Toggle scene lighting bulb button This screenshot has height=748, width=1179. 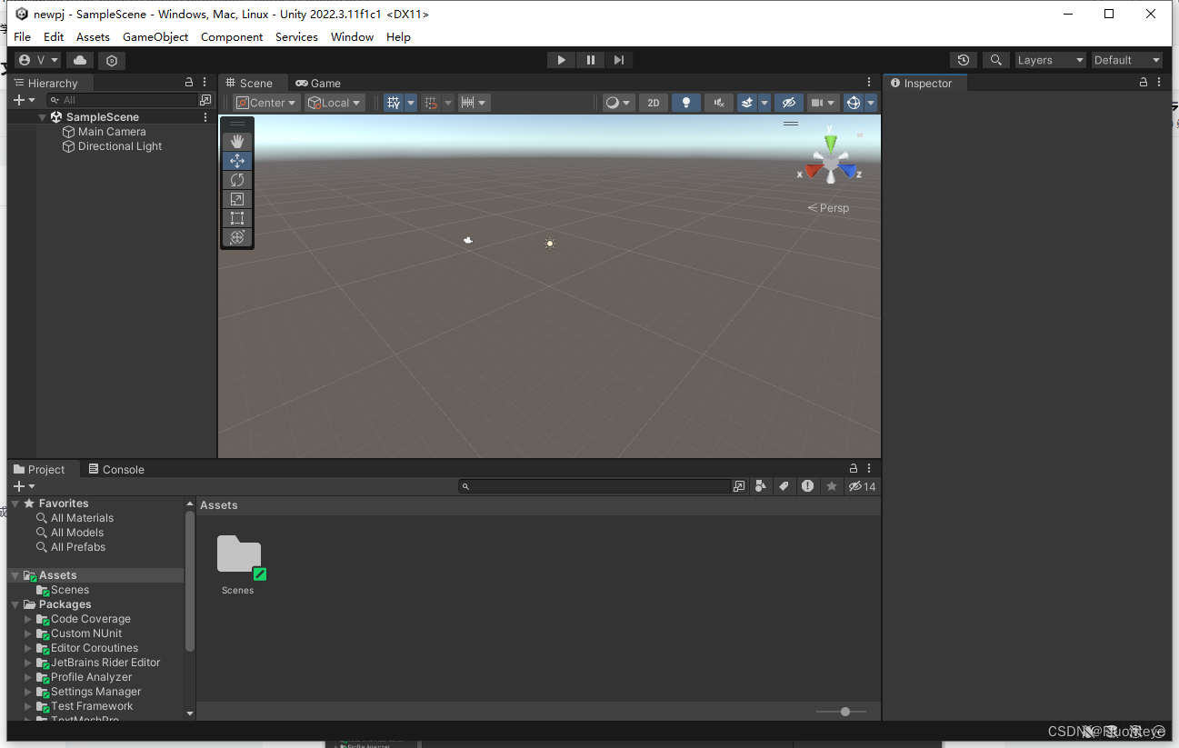point(686,103)
